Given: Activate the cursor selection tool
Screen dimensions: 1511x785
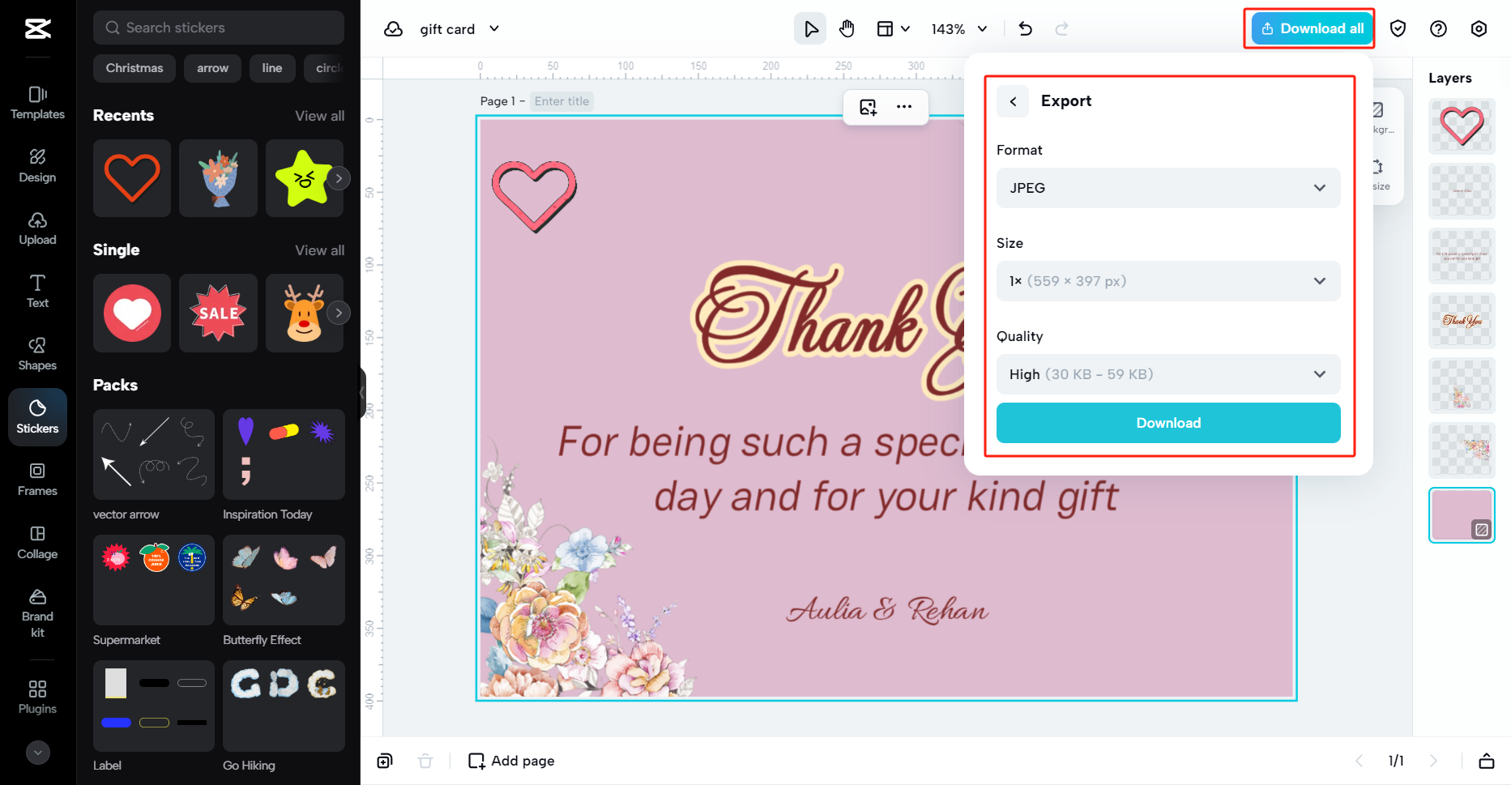Looking at the screenshot, I should tap(810, 28).
